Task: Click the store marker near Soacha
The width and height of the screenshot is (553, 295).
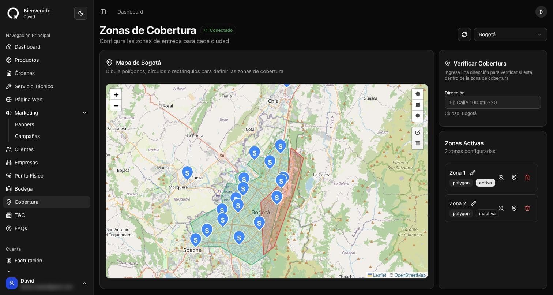Action: point(196,240)
